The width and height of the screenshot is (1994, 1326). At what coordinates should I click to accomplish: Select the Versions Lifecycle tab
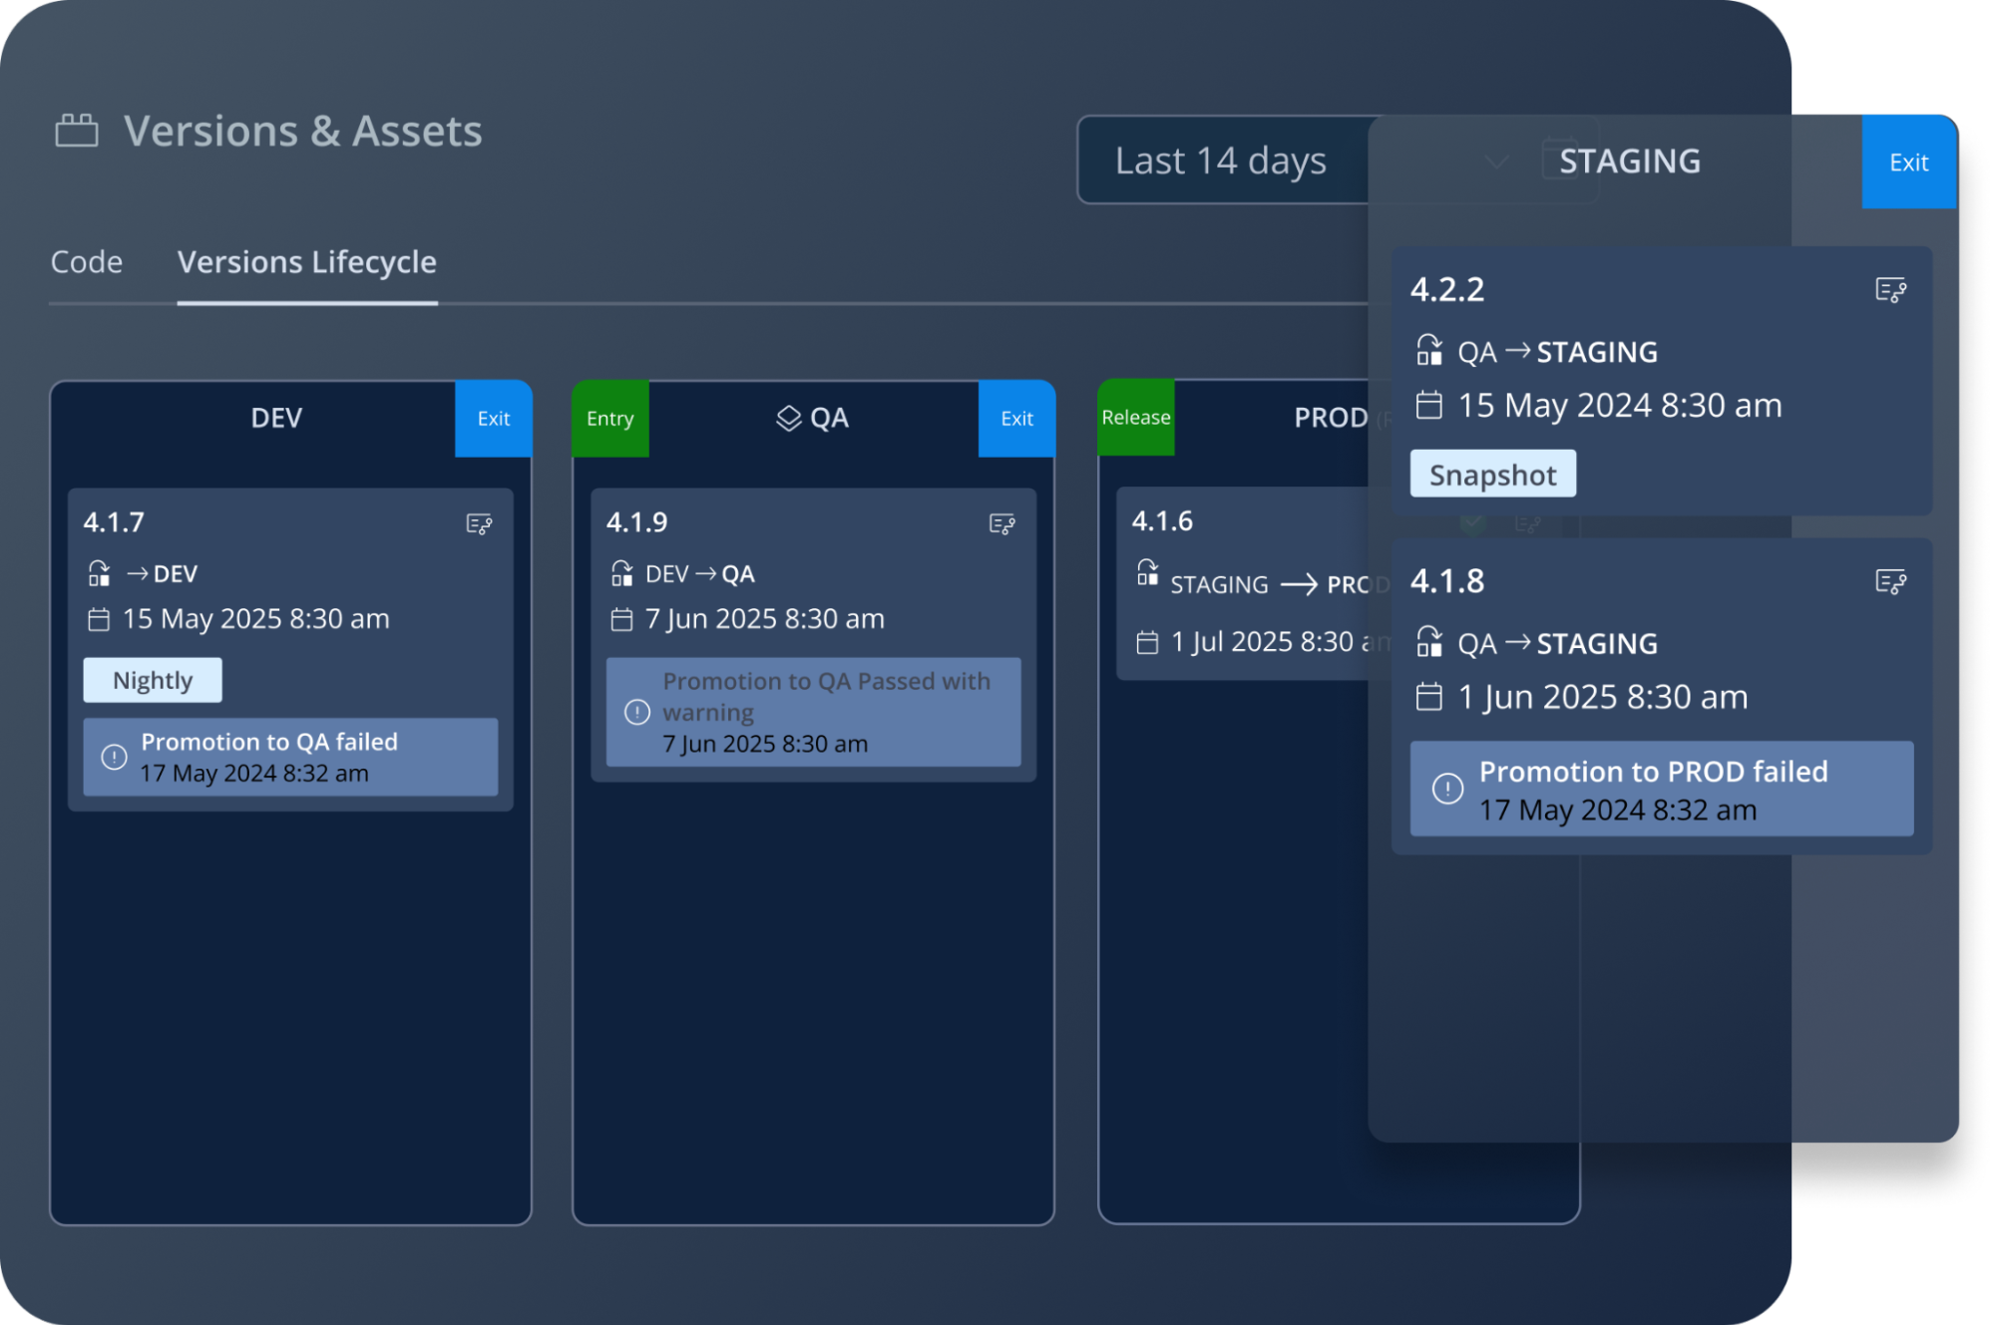click(307, 262)
